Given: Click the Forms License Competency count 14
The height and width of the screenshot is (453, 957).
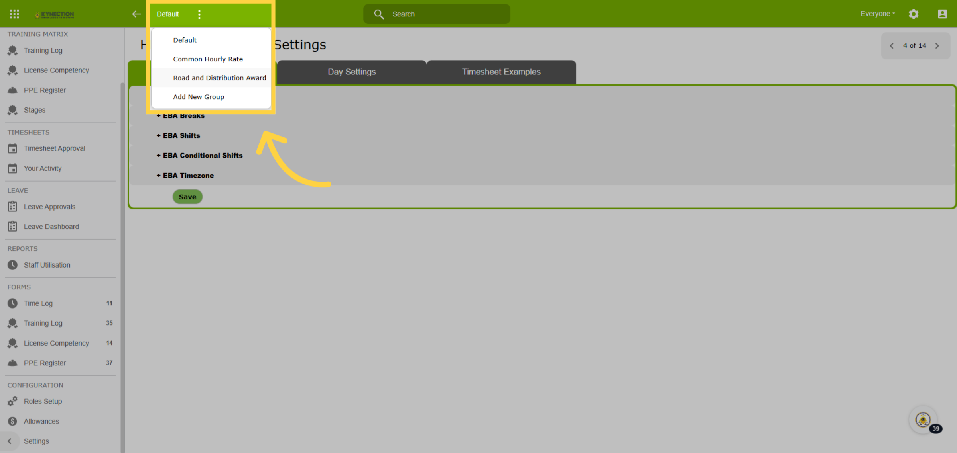Looking at the screenshot, I should [109, 343].
